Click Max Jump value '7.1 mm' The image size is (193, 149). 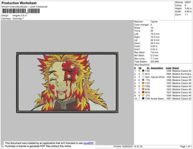click(x=154, y=58)
